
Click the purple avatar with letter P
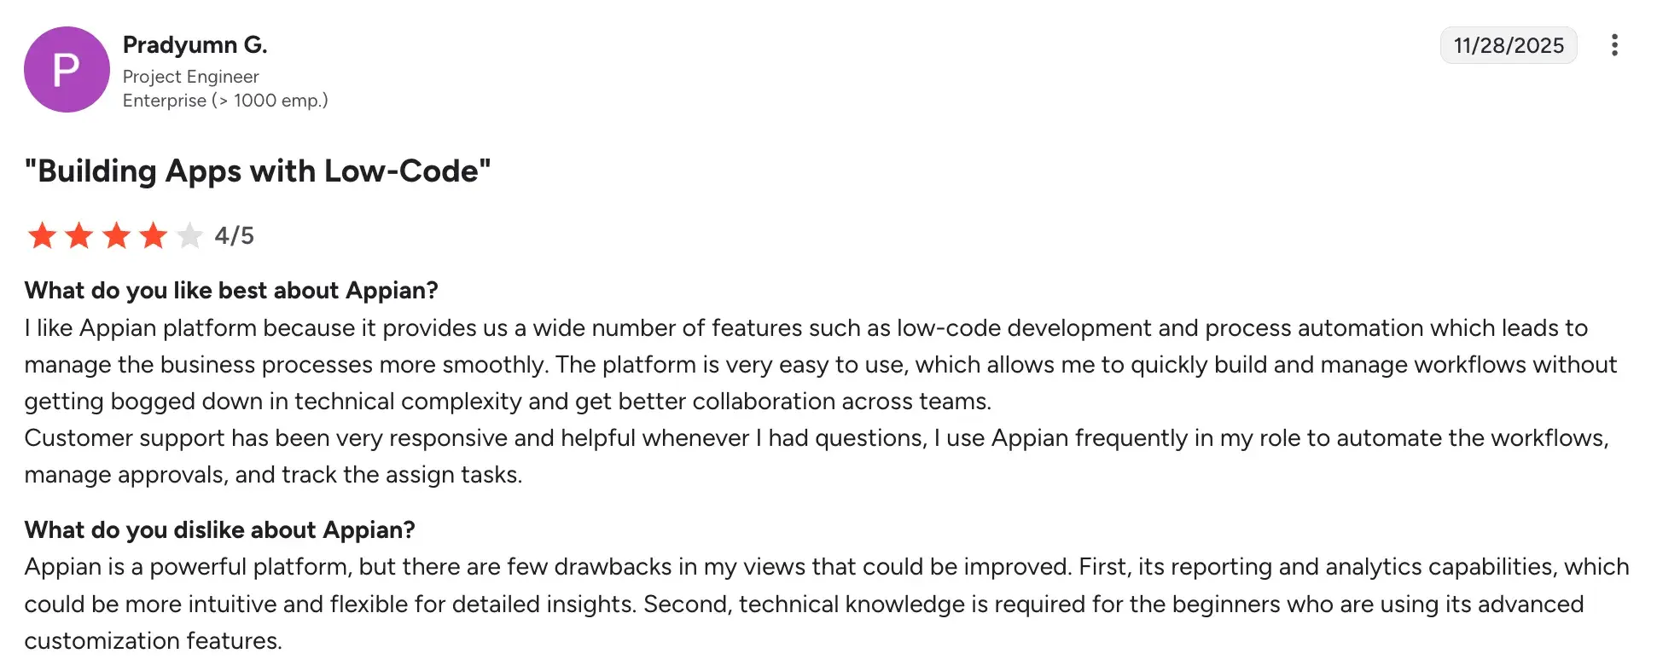(x=66, y=69)
